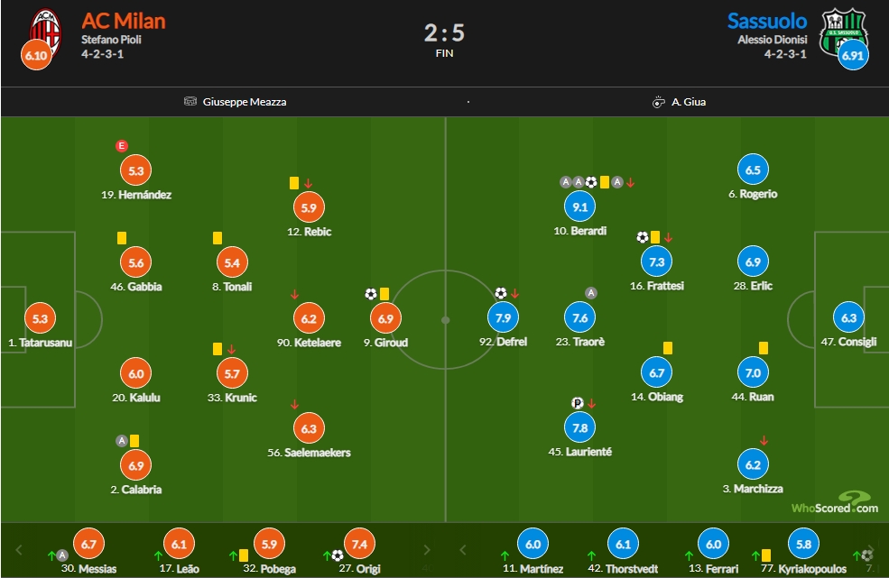The width and height of the screenshot is (889, 578).
Task: Select Berardi's 9.1 rating circle
Action: (580, 206)
